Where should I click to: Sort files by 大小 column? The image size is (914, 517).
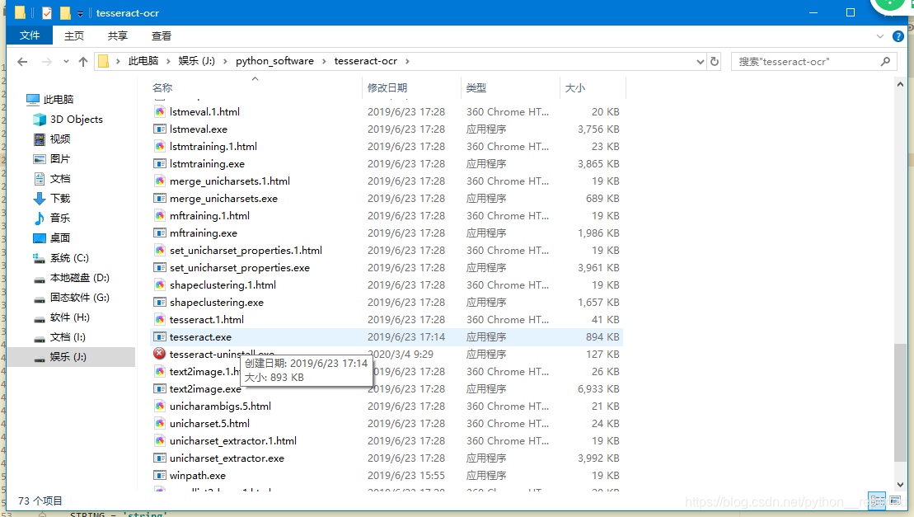click(574, 88)
